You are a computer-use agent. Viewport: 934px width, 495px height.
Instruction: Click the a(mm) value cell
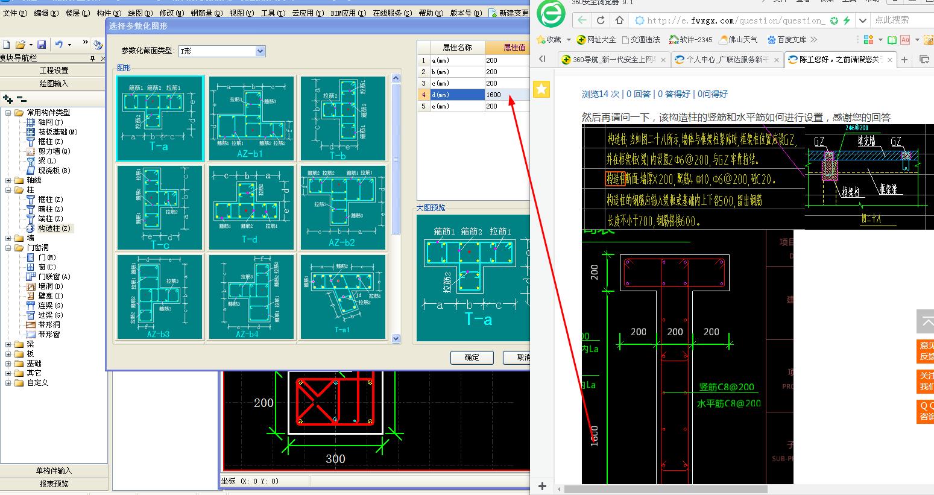[507, 60]
